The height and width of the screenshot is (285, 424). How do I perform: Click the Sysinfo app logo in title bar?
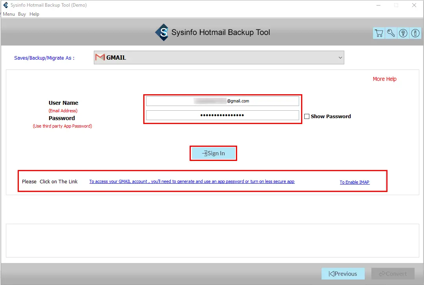(x=5, y=5)
